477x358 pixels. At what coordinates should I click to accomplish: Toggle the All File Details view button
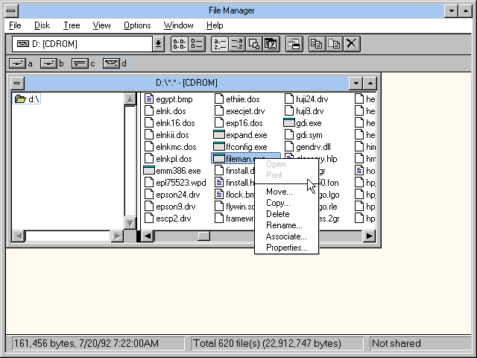point(196,44)
